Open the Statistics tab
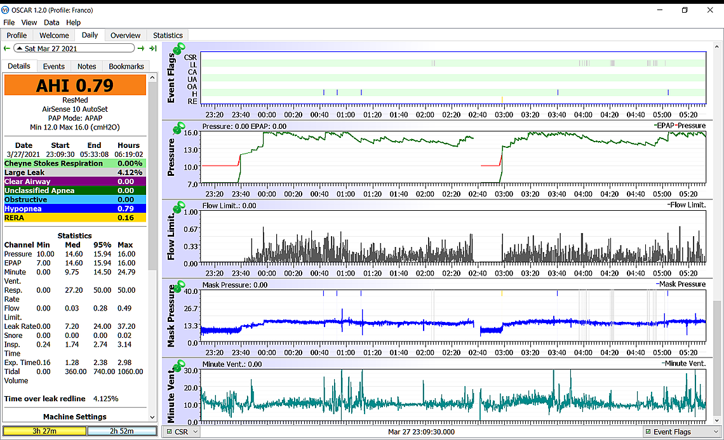The height and width of the screenshot is (440, 724). (168, 35)
